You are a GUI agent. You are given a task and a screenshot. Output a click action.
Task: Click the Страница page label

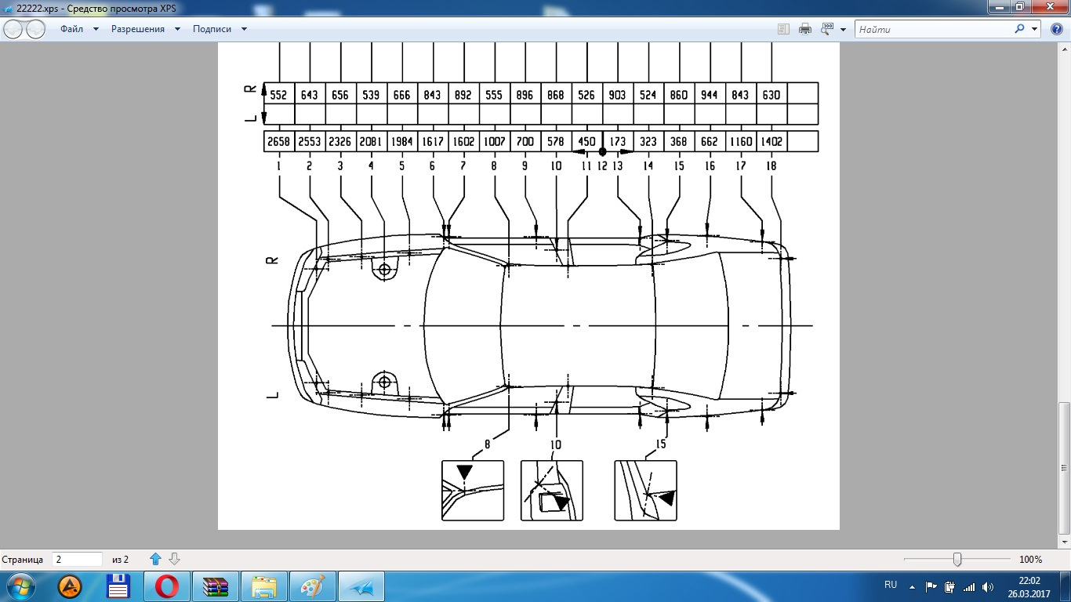pyautogui.click(x=23, y=560)
